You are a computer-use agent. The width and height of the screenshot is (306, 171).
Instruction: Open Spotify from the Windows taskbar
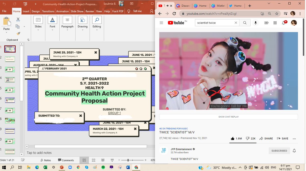click(103, 167)
